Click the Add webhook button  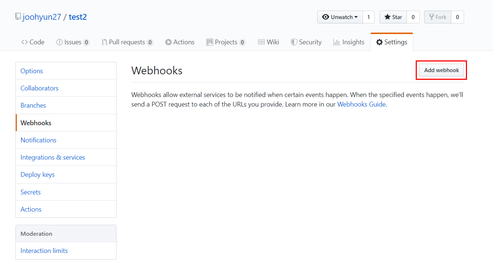[441, 70]
